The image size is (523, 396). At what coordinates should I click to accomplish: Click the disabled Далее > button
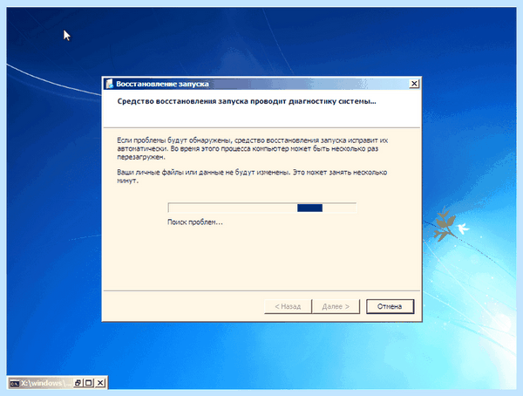click(x=336, y=306)
